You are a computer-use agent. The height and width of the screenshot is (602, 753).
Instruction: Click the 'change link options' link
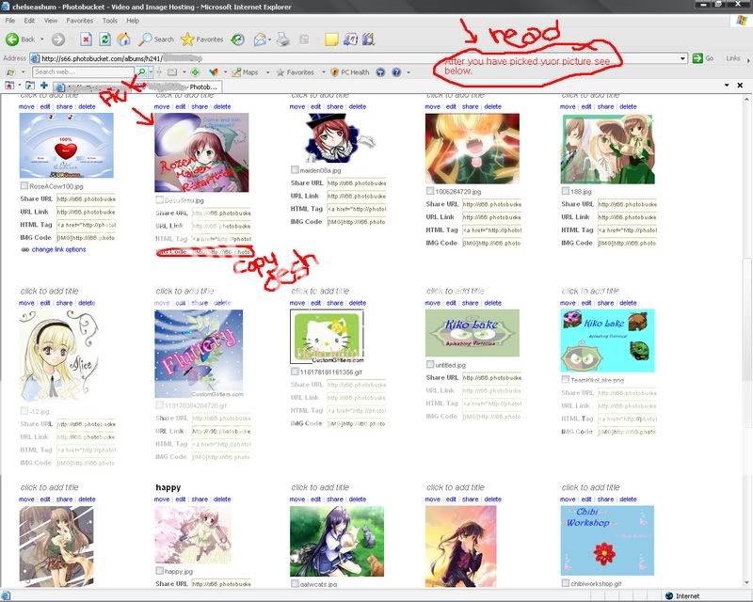point(58,249)
